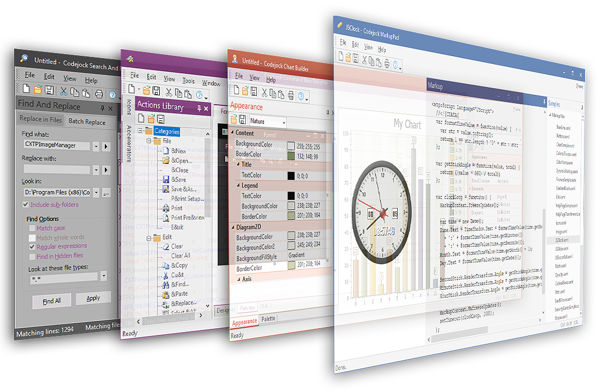This screenshot has width=599, height=390.
Task: Click New document icon in Search And Replace window
Action: (x=26, y=89)
